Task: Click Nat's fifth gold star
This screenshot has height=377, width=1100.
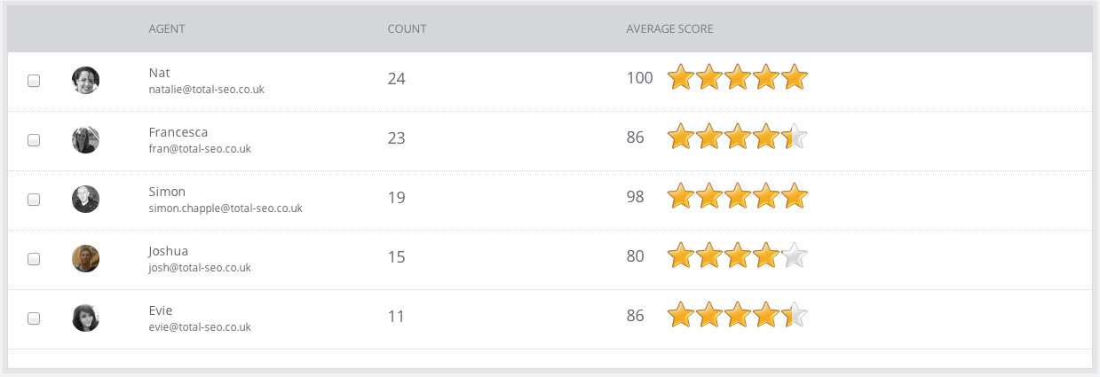Action: [x=795, y=78]
